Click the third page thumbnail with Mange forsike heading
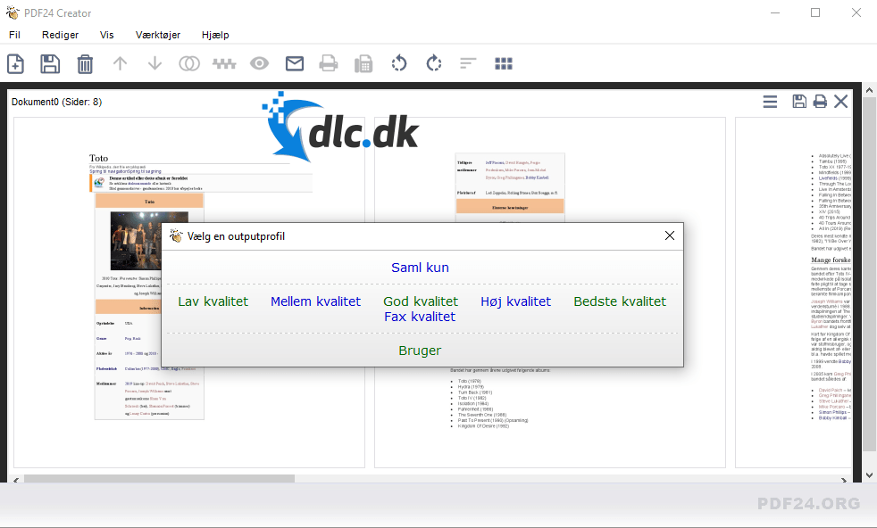This screenshot has height=528, width=877. (x=794, y=293)
